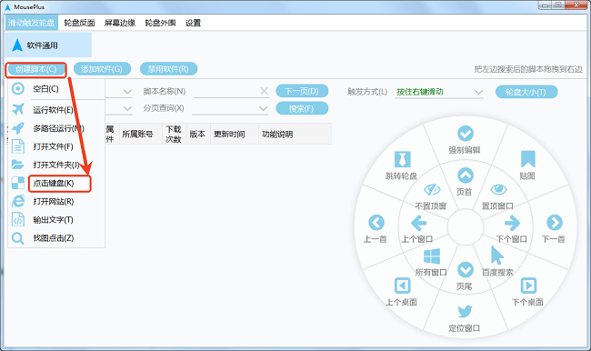
Task: Click the 上个桌面 icon
Action: pyautogui.click(x=402, y=286)
